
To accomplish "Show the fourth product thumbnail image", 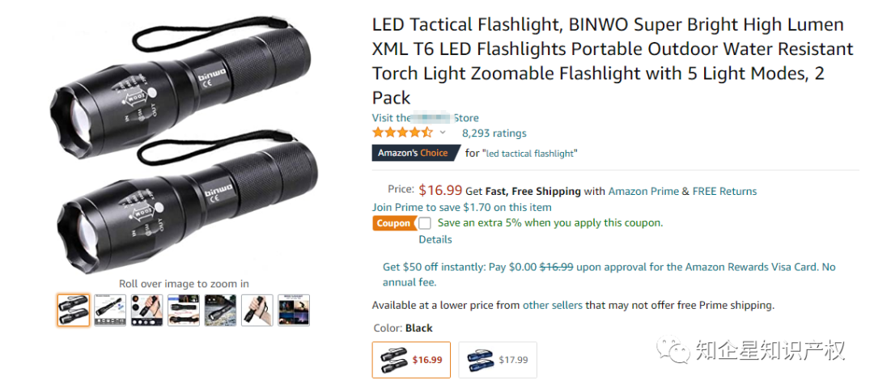I will coord(184,310).
